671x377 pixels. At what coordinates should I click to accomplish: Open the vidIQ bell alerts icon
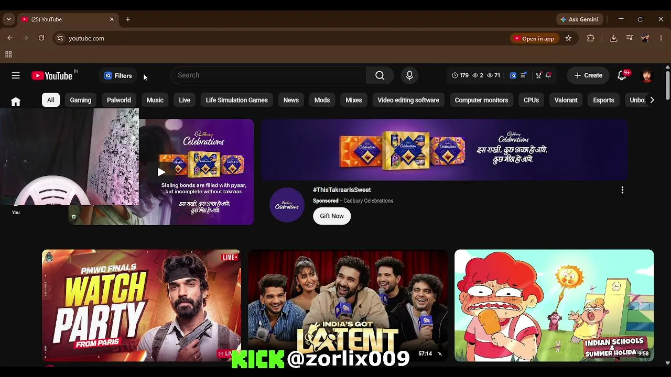(x=548, y=75)
